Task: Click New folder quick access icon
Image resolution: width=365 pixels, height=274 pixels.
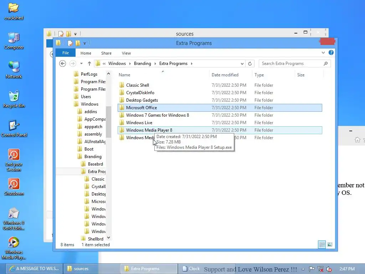Action: pos(78,43)
